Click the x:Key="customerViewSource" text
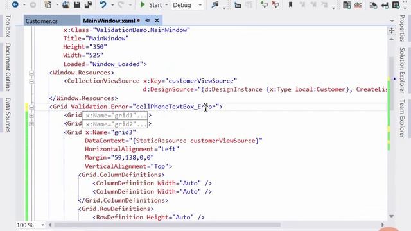The width and height of the screenshot is (411, 231). [x=190, y=81]
